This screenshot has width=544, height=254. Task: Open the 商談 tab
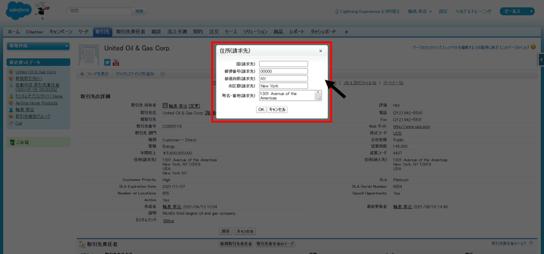pos(156,32)
